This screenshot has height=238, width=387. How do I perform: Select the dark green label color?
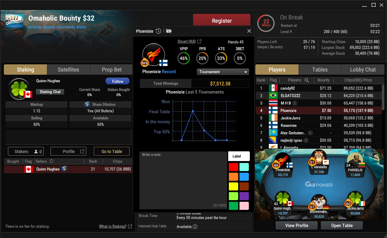pos(233,206)
